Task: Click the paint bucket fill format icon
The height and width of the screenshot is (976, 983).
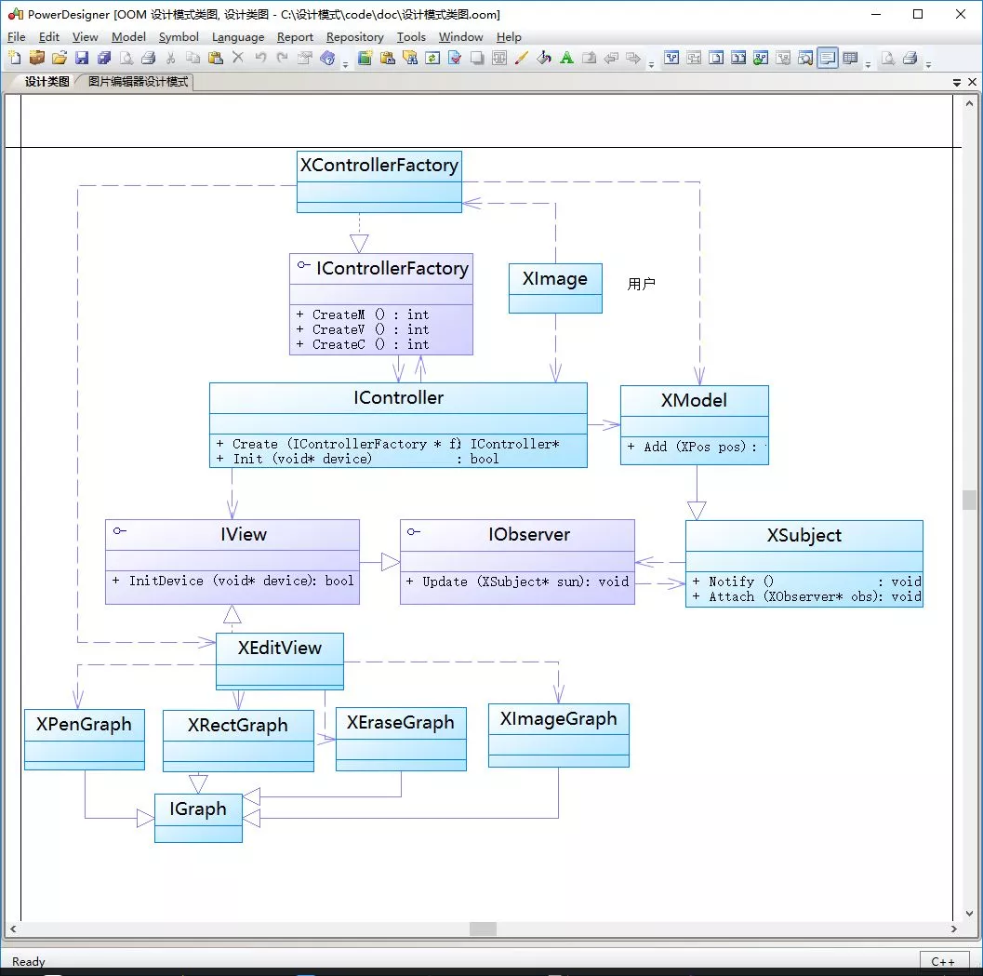Action: (x=544, y=59)
